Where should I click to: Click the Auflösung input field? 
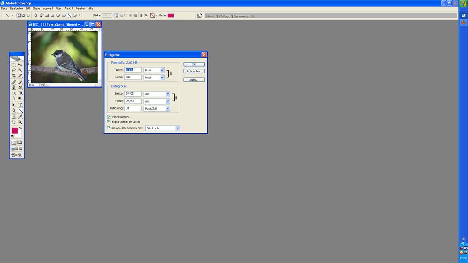133,108
